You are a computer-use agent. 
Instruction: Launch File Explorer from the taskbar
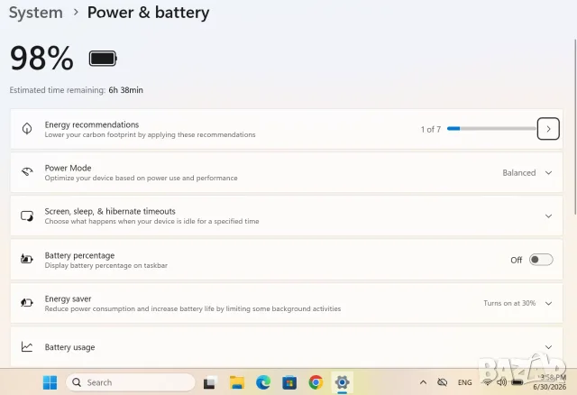237,382
